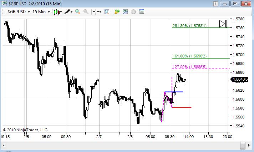
Task: Click the 19:15 time axis label
Action: (x=5, y=137)
